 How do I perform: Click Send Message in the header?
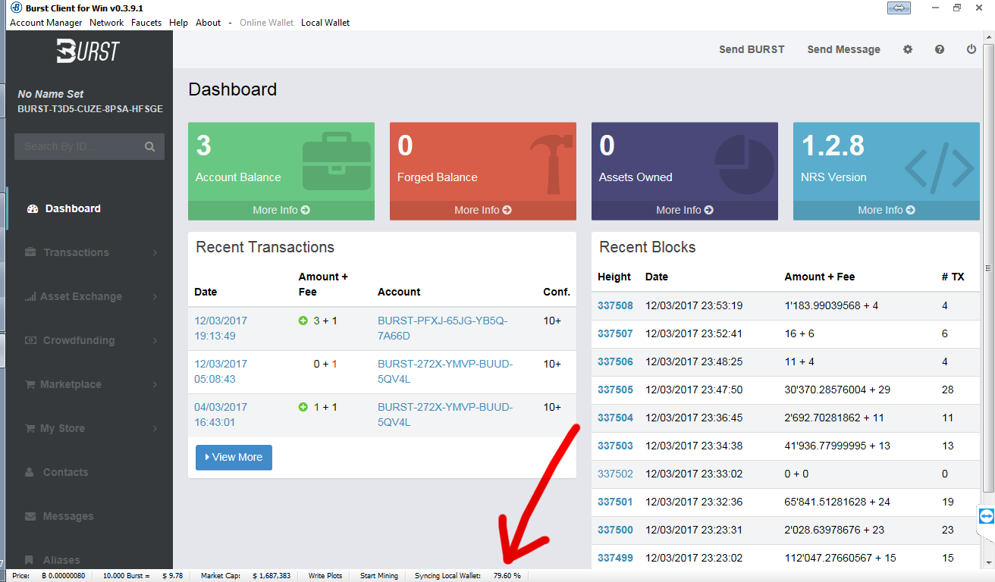(844, 49)
